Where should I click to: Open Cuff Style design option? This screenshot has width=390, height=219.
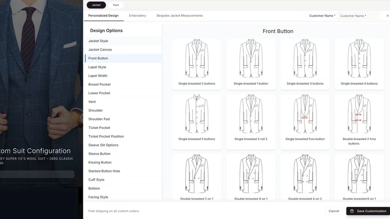[123, 180]
